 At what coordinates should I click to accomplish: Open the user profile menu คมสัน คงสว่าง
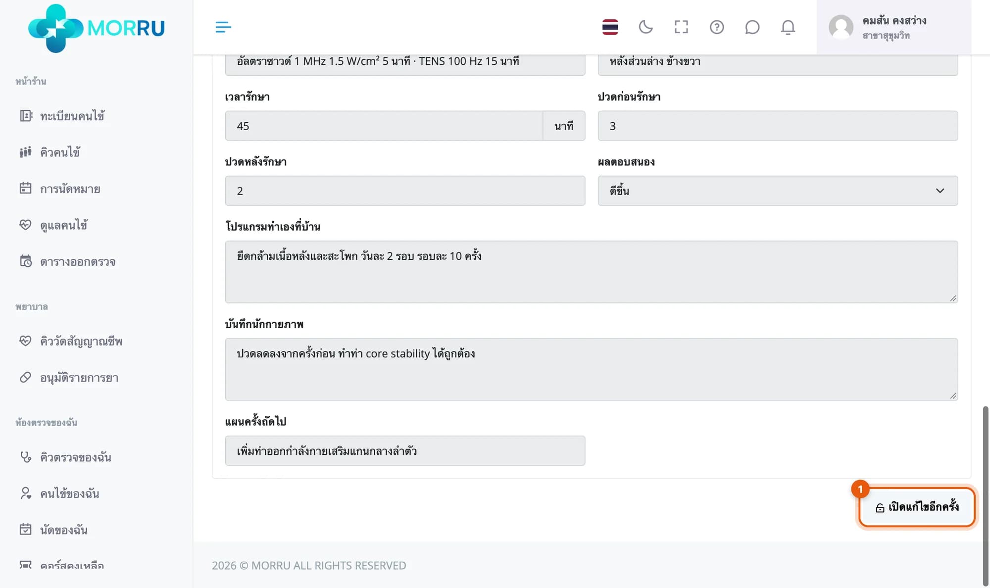point(893,27)
